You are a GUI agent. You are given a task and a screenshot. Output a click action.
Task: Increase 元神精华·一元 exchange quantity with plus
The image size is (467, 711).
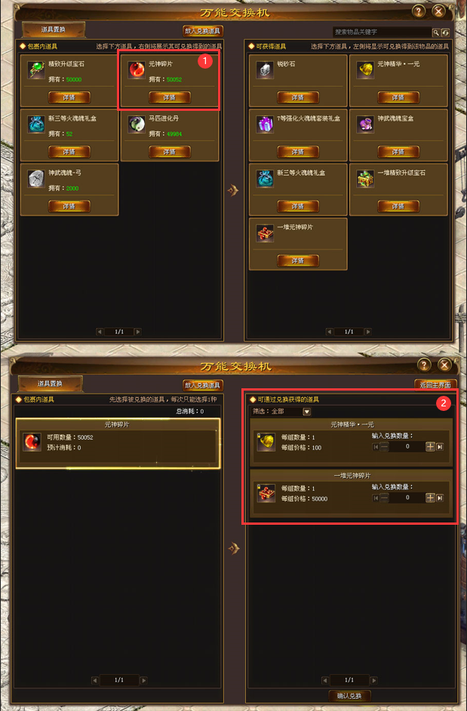click(x=430, y=446)
